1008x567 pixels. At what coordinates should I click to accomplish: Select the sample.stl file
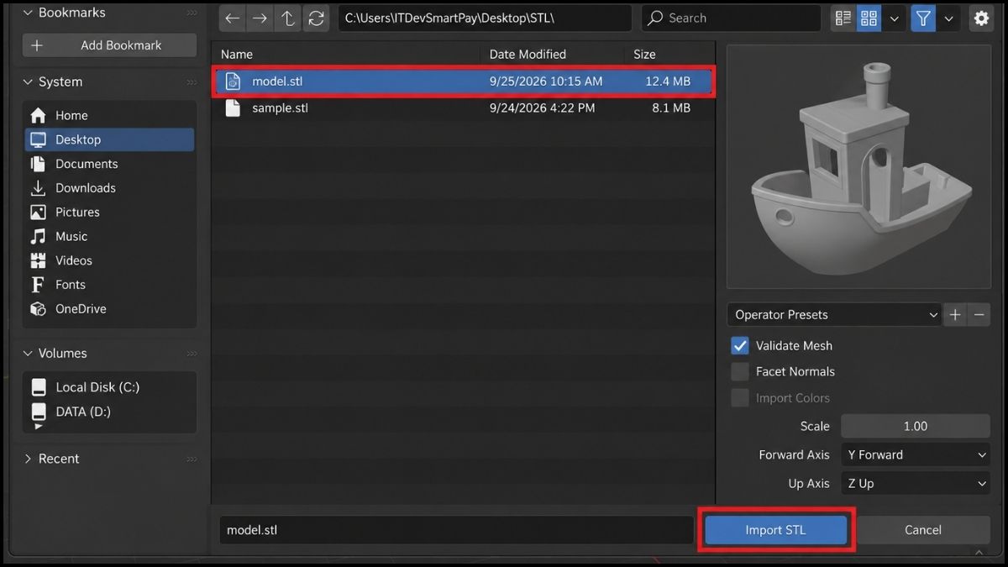[463, 108]
